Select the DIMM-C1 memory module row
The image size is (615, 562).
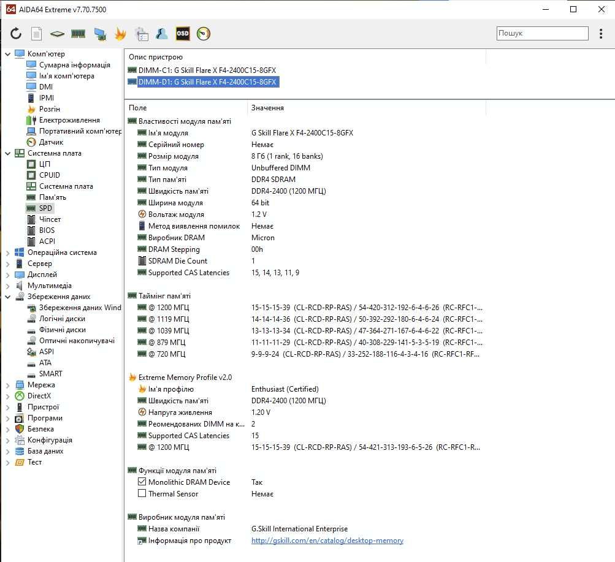[x=202, y=70]
